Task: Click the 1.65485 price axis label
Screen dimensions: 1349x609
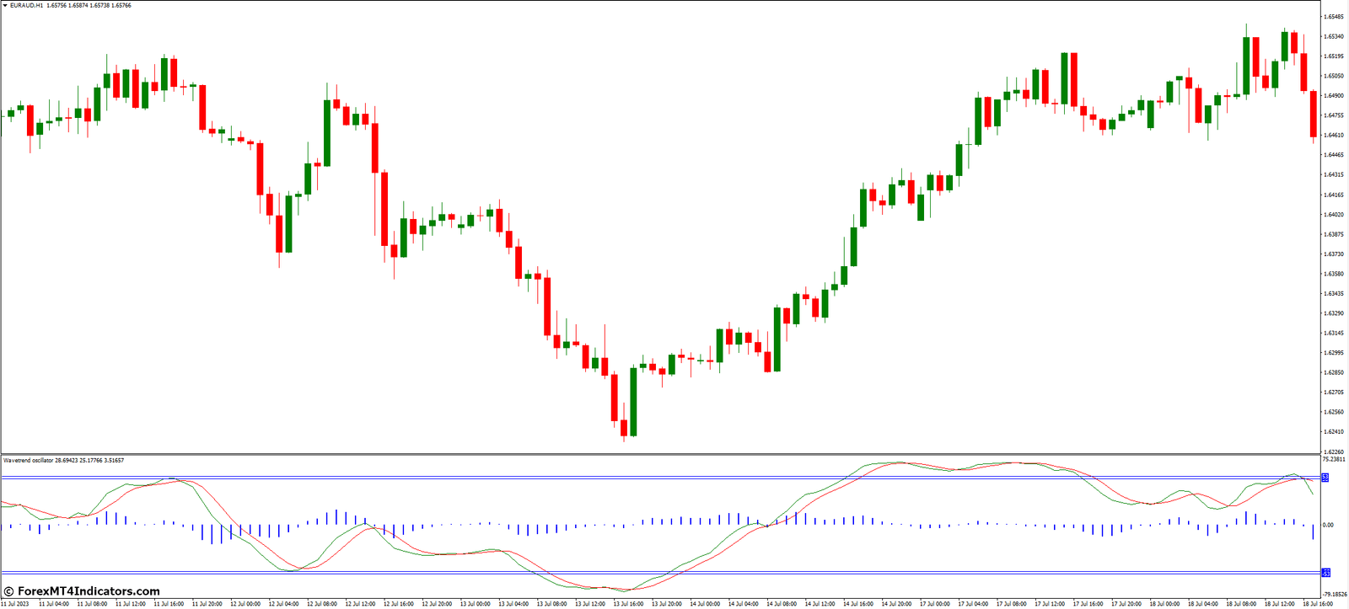Action: coord(1333,17)
